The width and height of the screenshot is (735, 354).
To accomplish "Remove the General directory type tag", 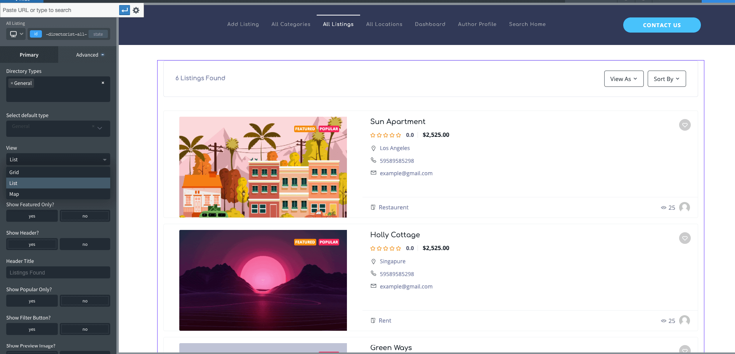I will pos(12,83).
